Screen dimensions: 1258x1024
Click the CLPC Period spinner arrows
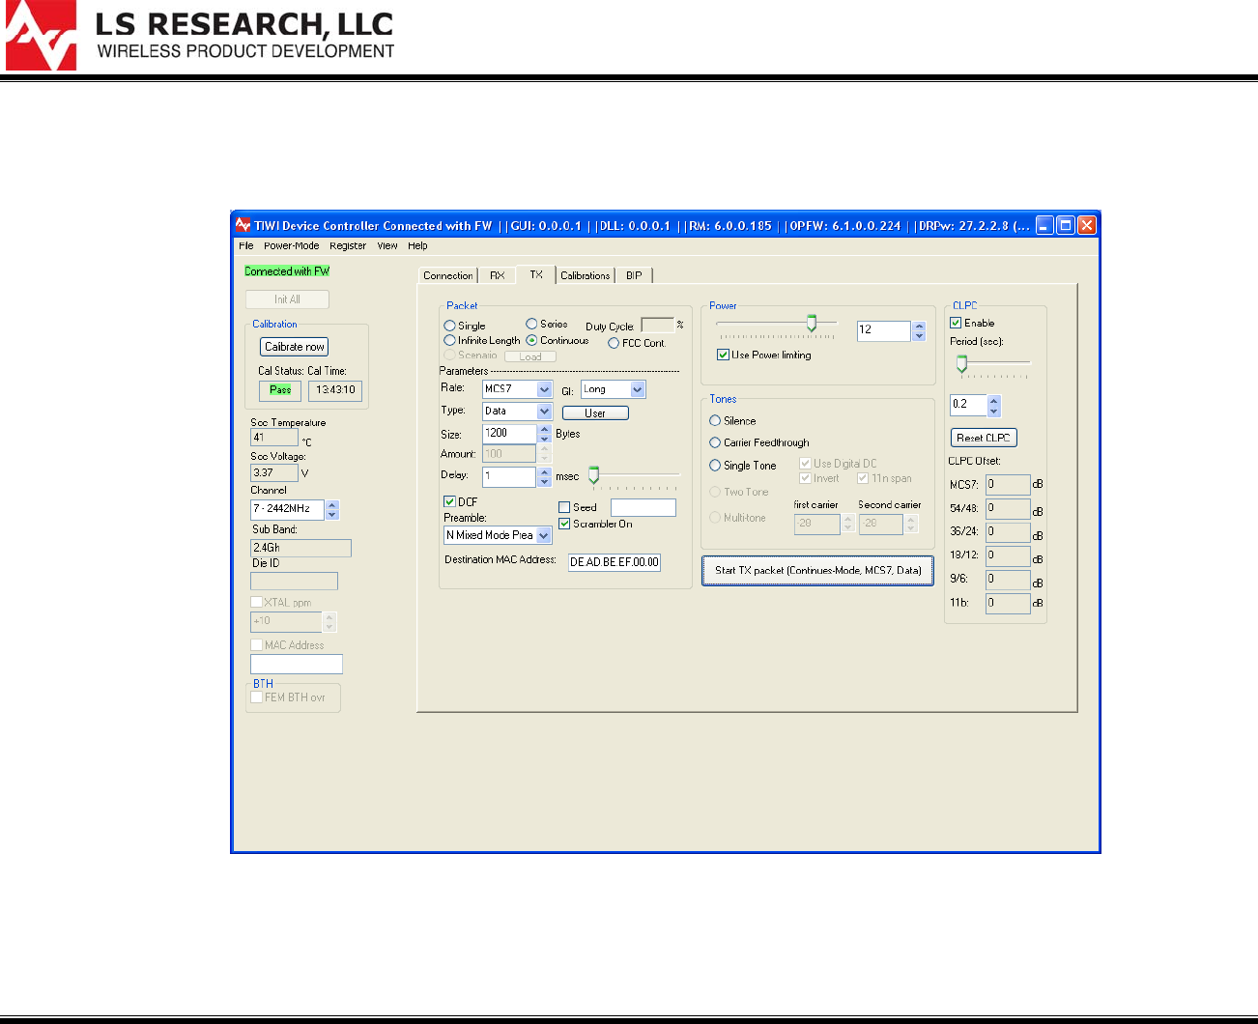coord(994,406)
